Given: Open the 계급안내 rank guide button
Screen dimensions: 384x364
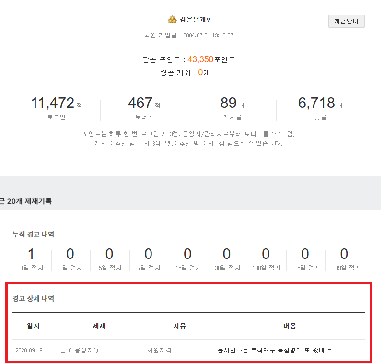Looking at the screenshot, I should (x=346, y=21).
